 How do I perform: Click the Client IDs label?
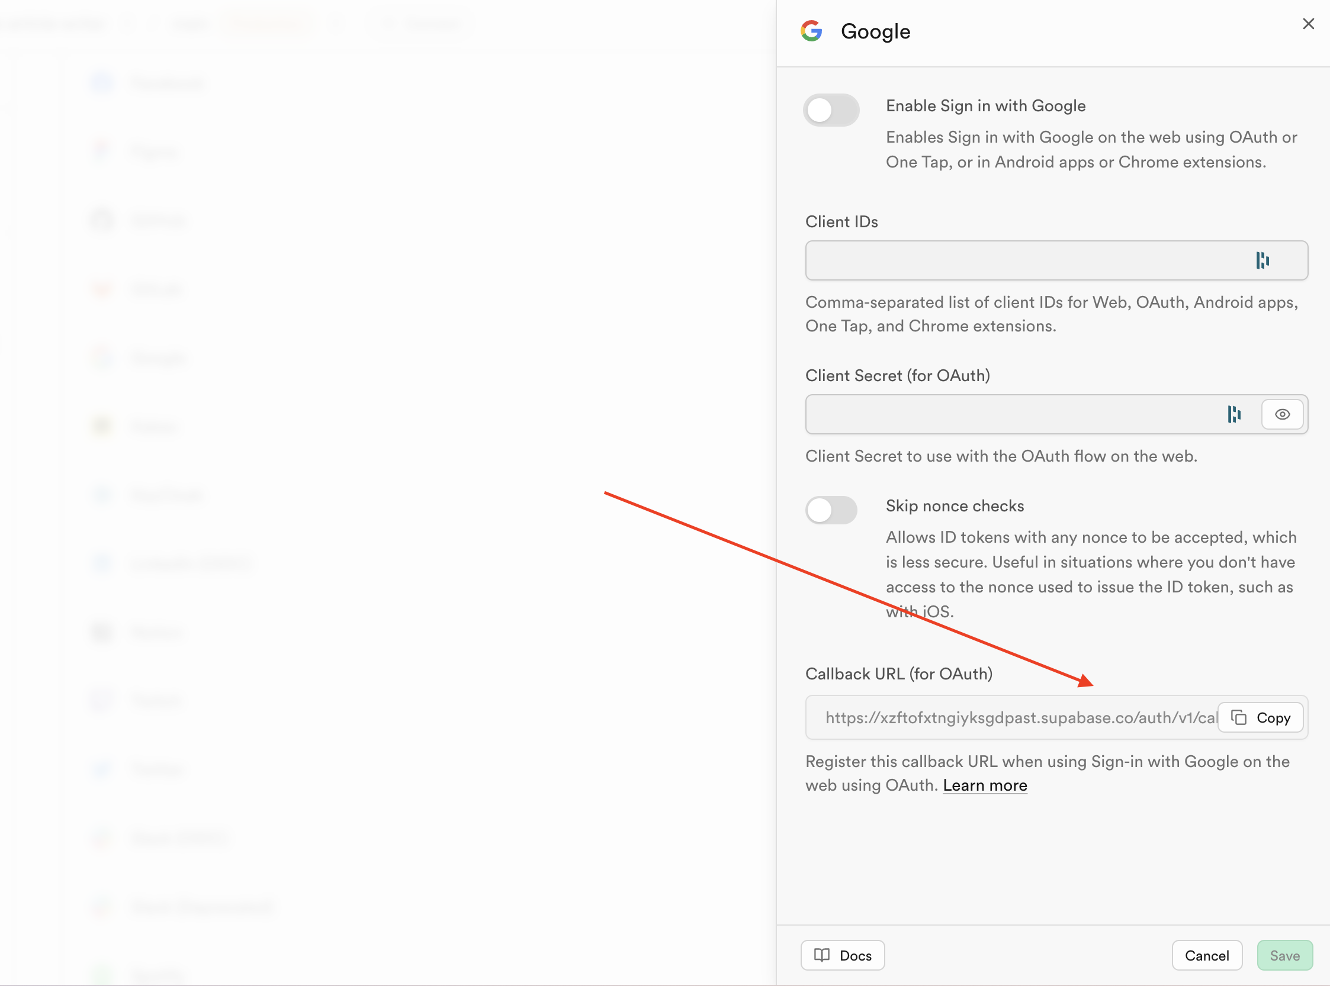point(841,222)
